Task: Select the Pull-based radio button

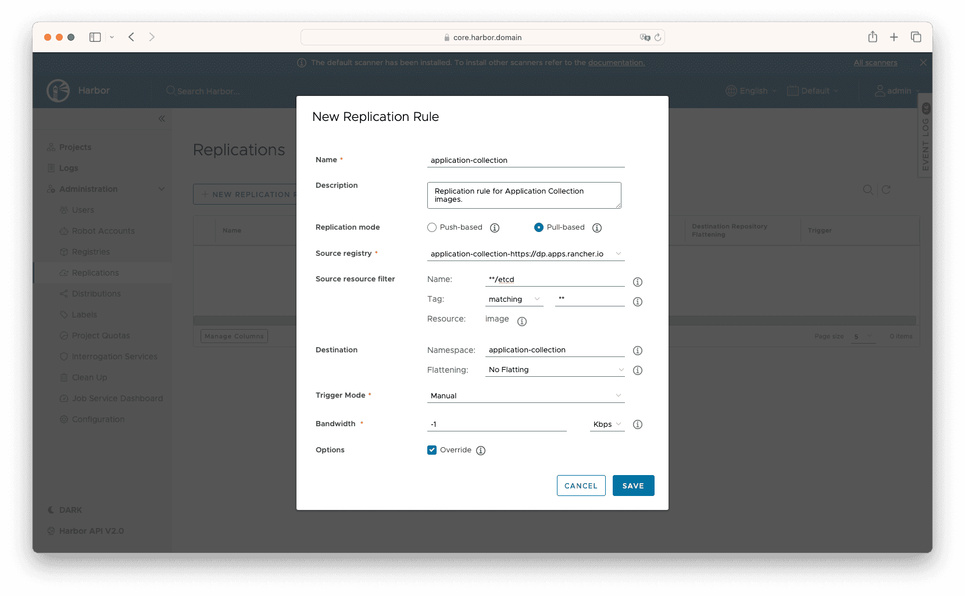Action: 539,227
